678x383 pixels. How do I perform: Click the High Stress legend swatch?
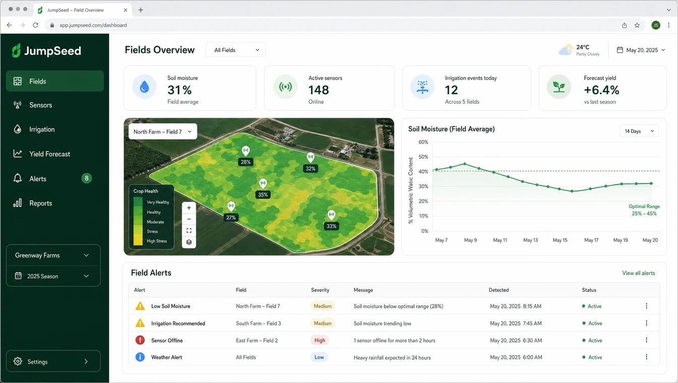point(138,241)
